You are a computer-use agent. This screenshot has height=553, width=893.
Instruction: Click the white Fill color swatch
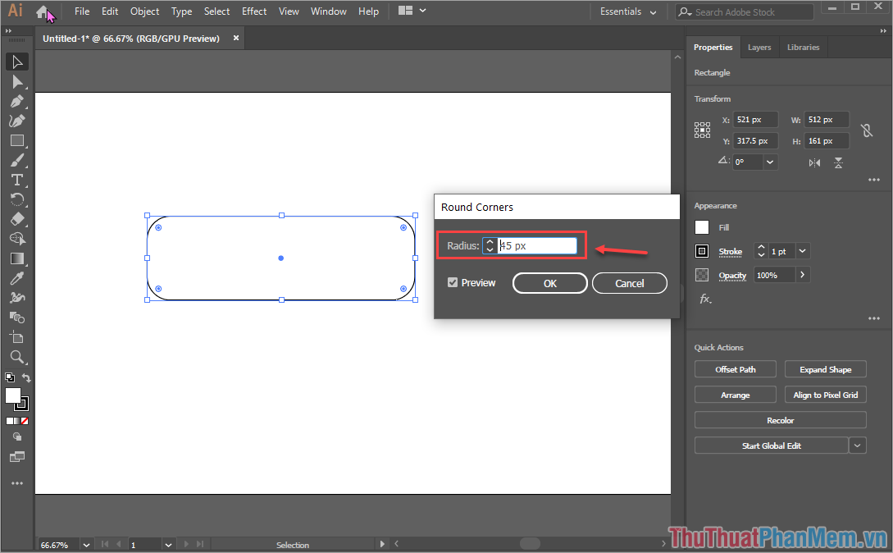pos(704,227)
